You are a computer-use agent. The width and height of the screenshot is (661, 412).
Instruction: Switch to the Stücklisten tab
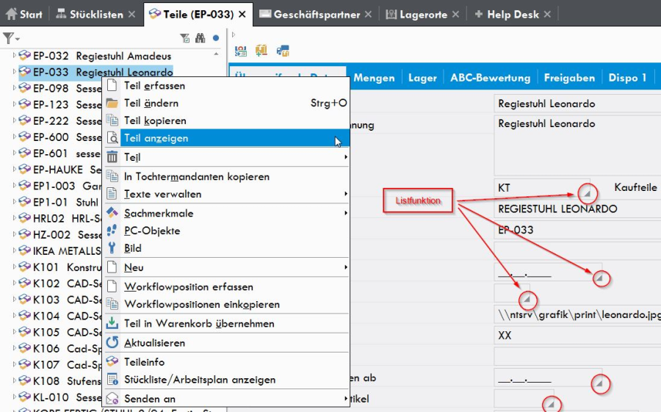90,15
